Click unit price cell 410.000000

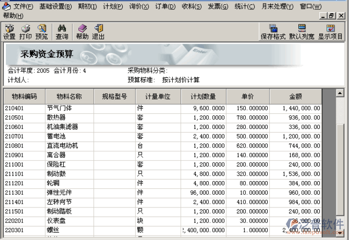pyautogui.click(x=248, y=202)
